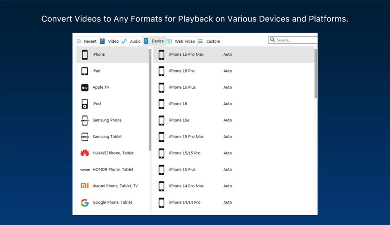Click the Samsung Tablet icon
The height and width of the screenshot is (225, 390).
[x=84, y=137]
